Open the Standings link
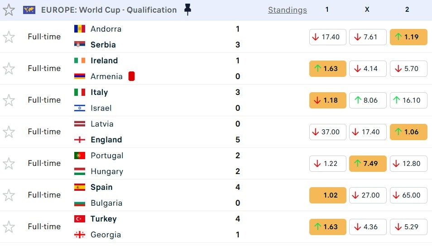432x250 pixels. coord(287,10)
